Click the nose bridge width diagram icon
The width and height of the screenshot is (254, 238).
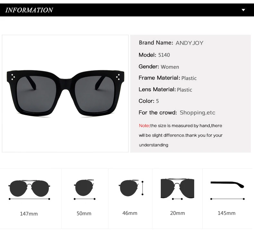[x=177, y=189]
